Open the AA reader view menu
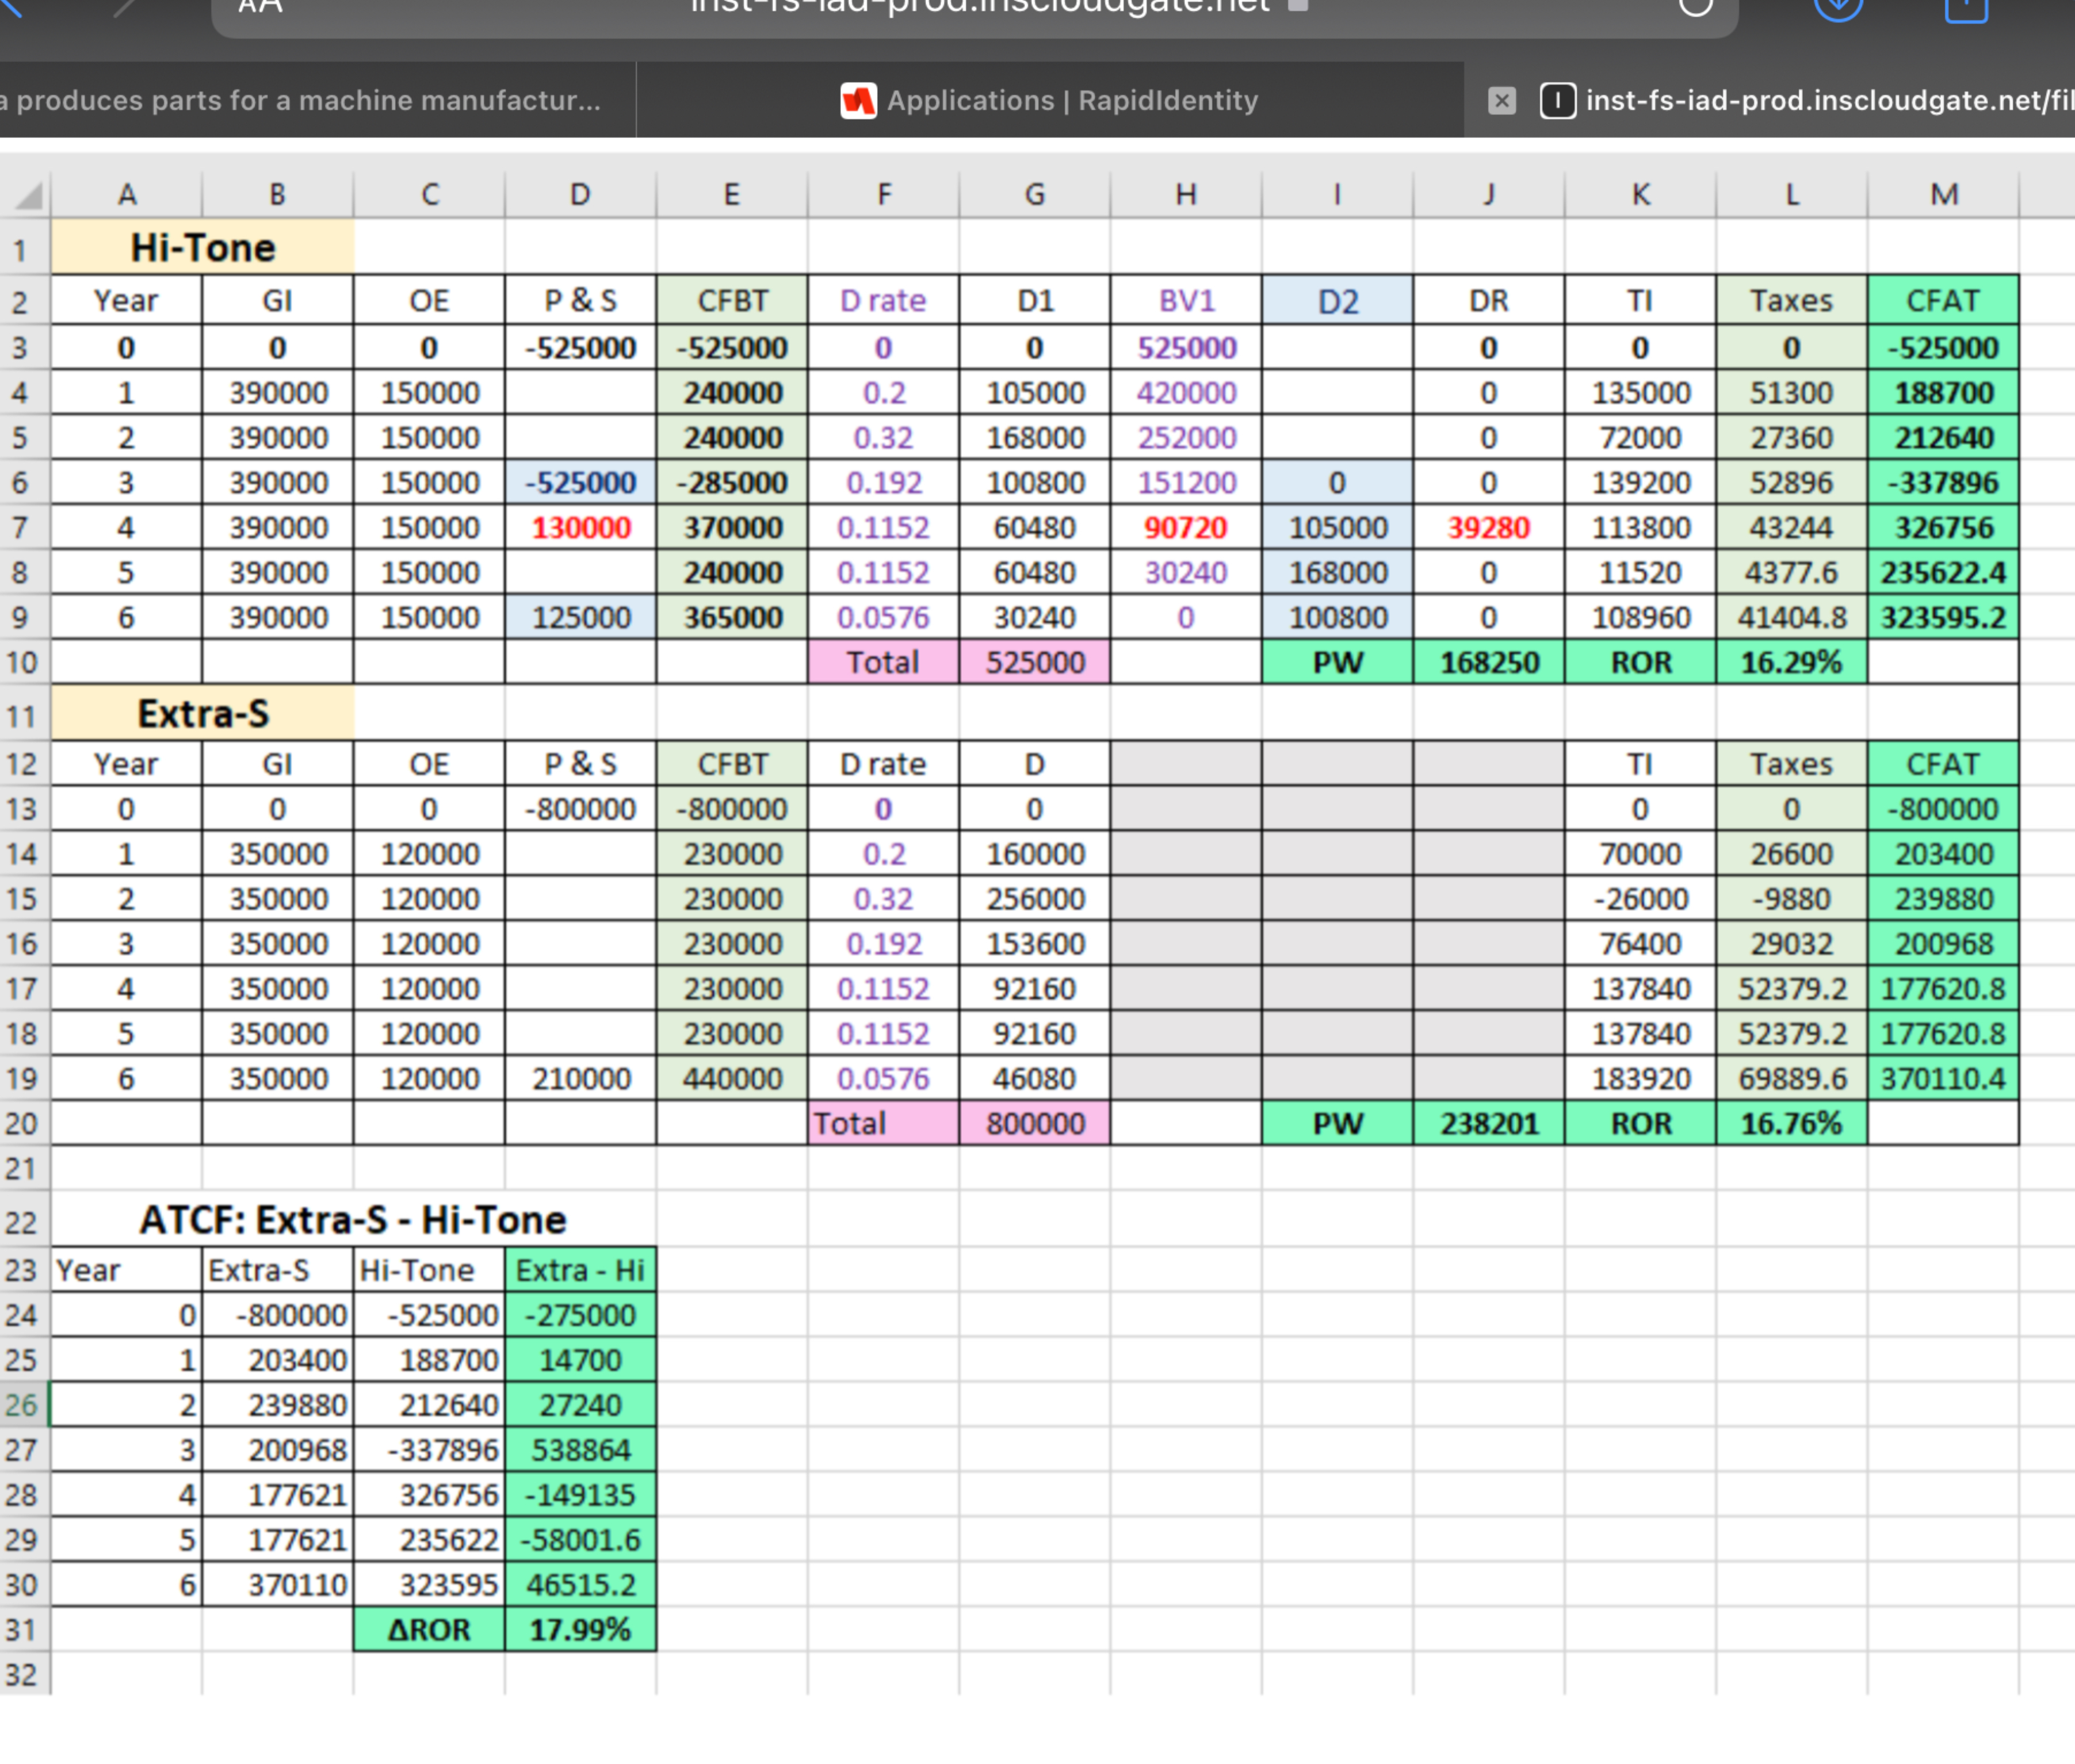Viewport: 2075px width, 1764px height. coord(261,6)
